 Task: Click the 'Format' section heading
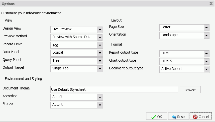117,44
